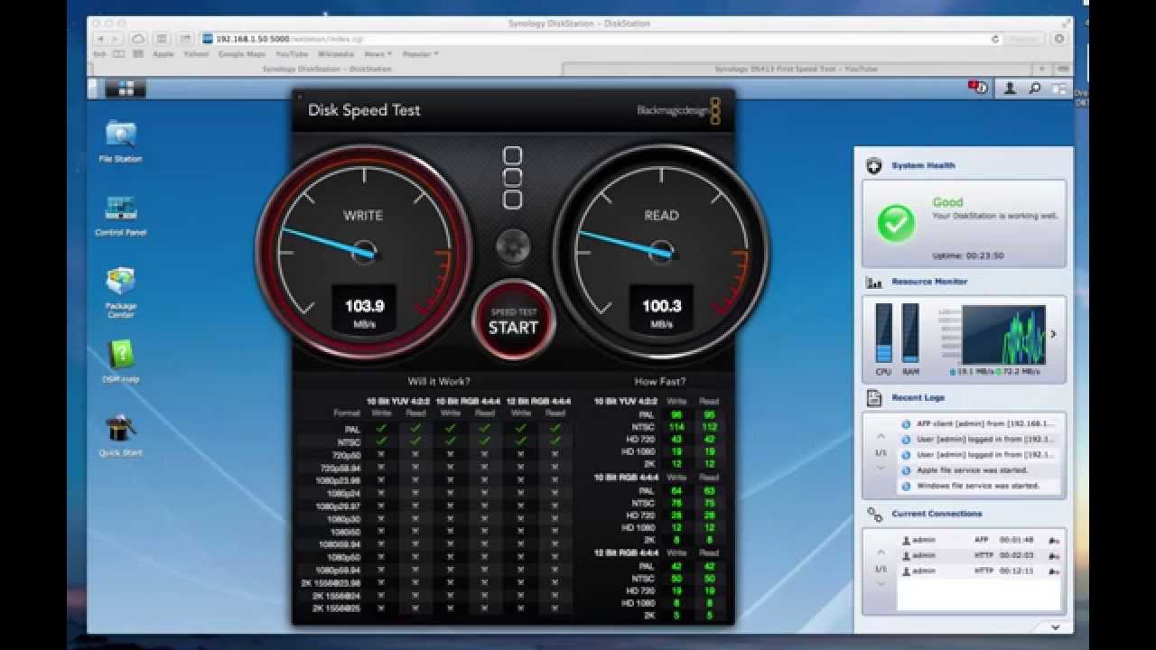Click the Safari share button
The height and width of the screenshot is (650, 1156).
185,39
